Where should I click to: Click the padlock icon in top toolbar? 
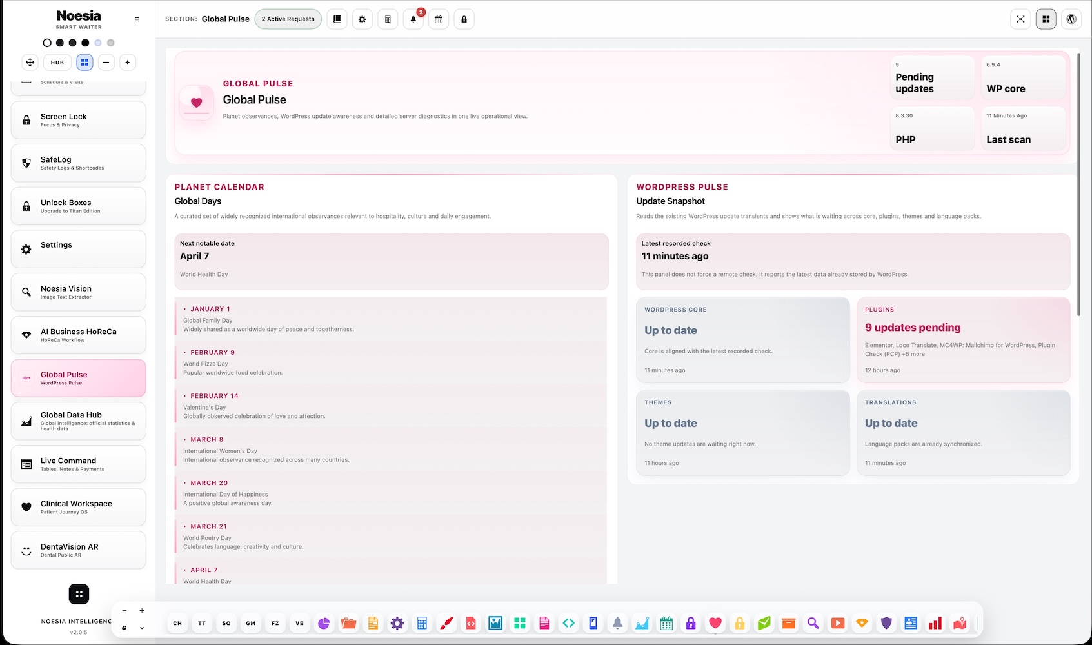click(464, 19)
